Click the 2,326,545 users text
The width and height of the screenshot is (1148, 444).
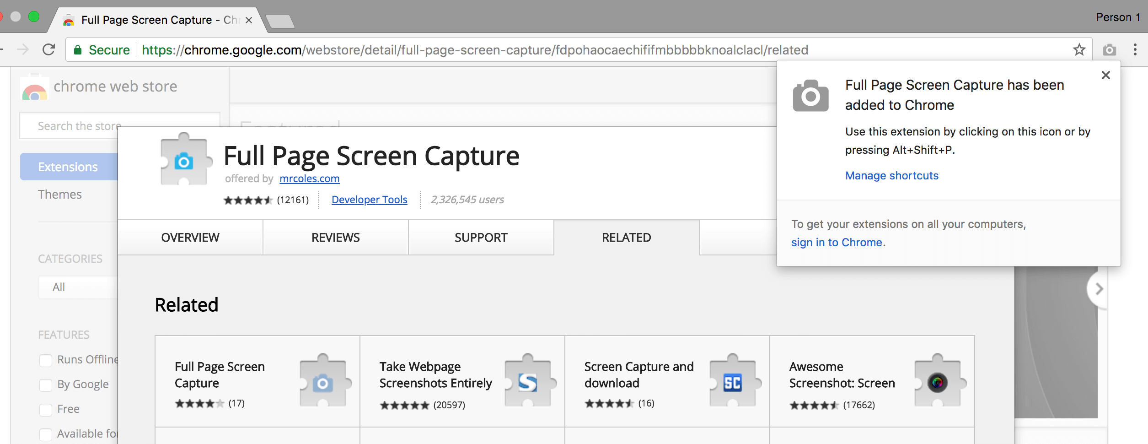pyautogui.click(x=467, y=200)
